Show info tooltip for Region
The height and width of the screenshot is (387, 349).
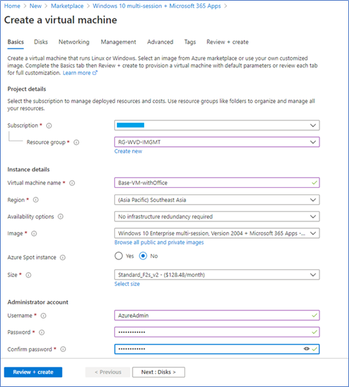coord(36,200)
